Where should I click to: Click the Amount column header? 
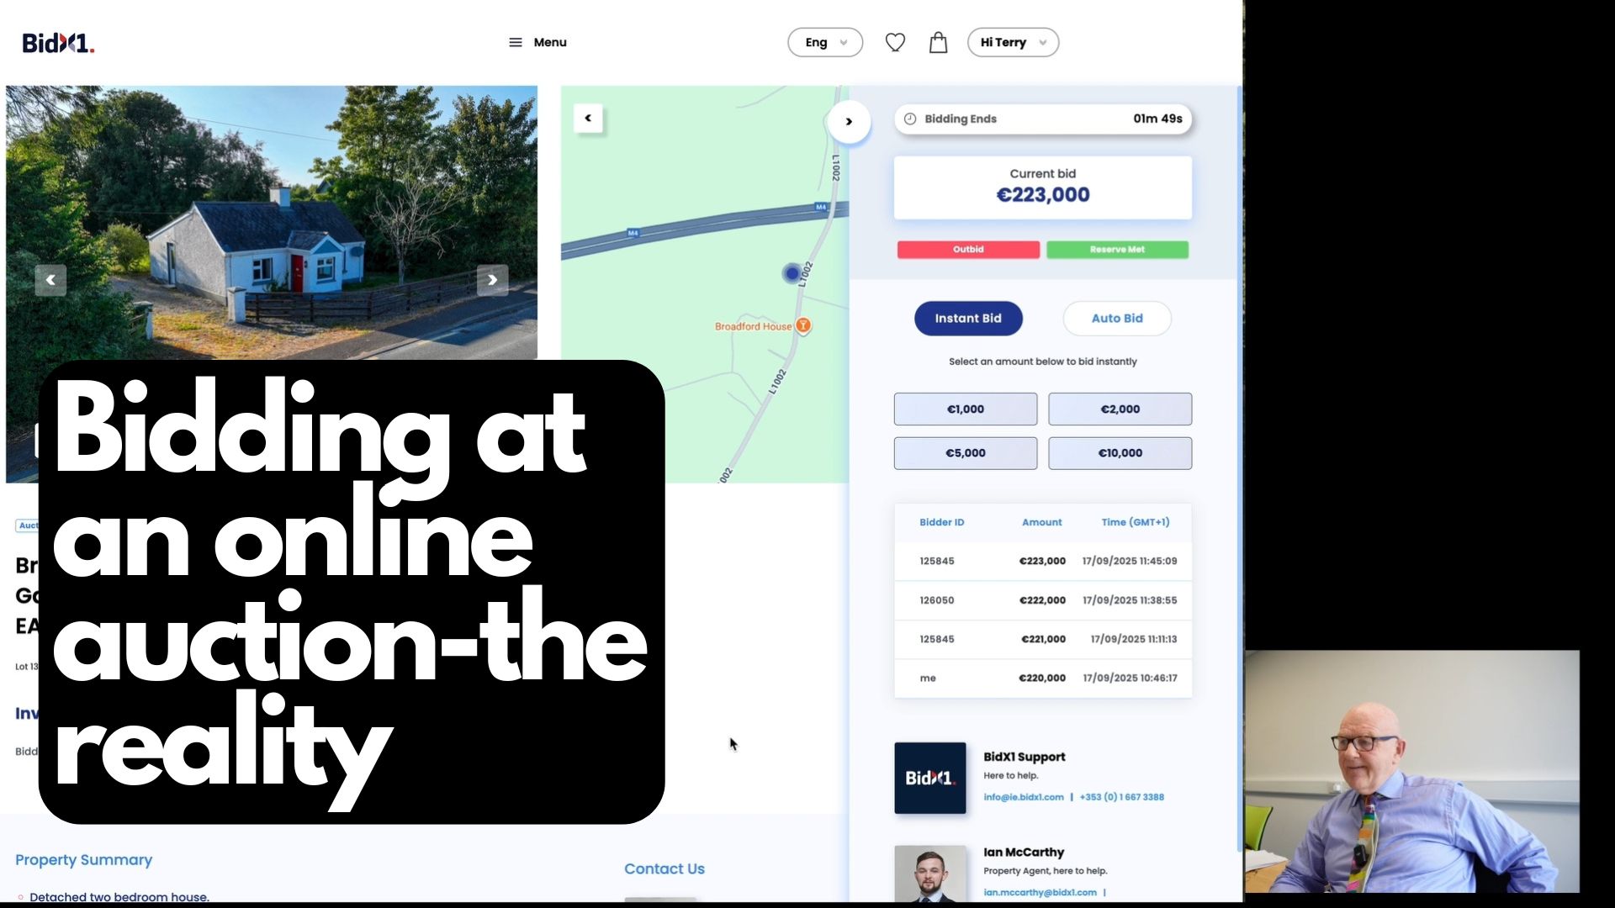click(x=1042, y=522)
